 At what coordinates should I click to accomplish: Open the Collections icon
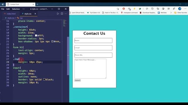[158, 9]
